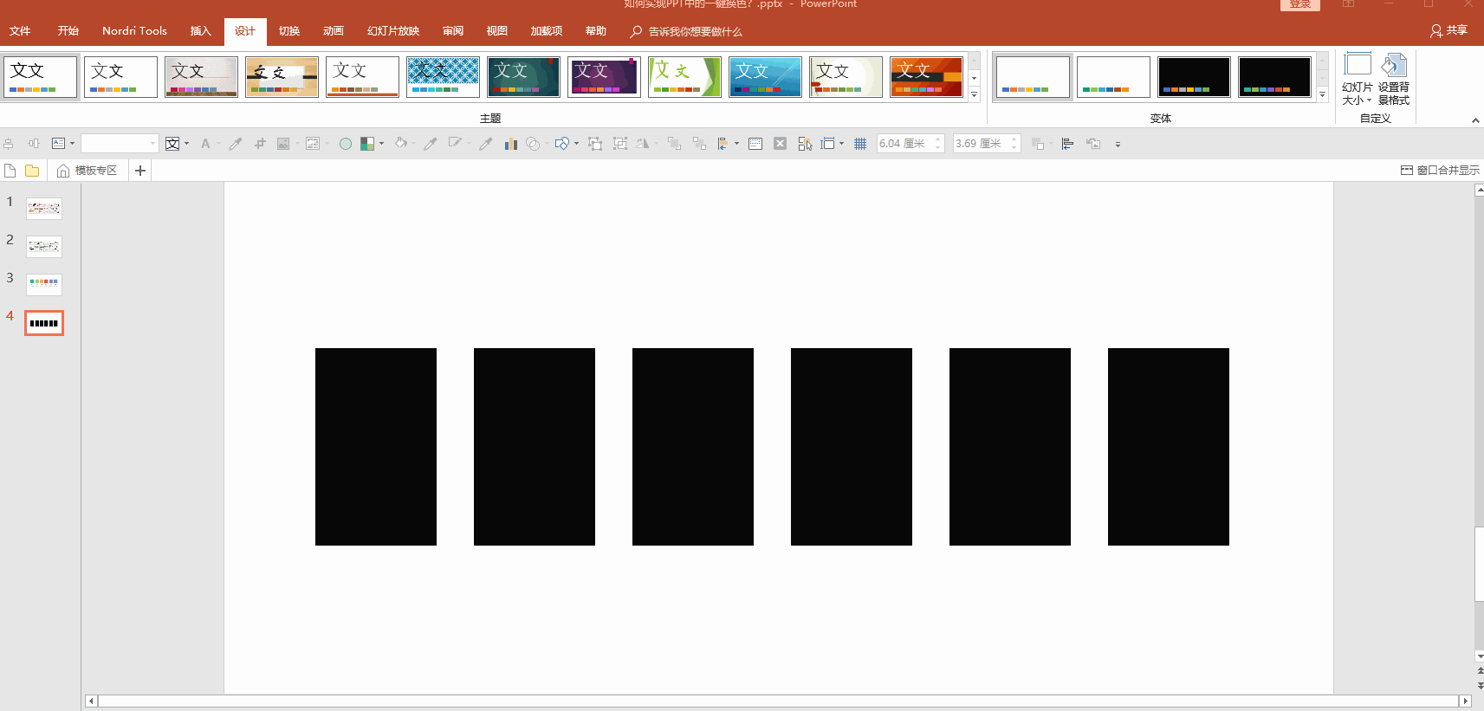Screen dimensions: 1484x711
Task: Select the black variant with blue-orange swatches
Action: coord(1194,77)
